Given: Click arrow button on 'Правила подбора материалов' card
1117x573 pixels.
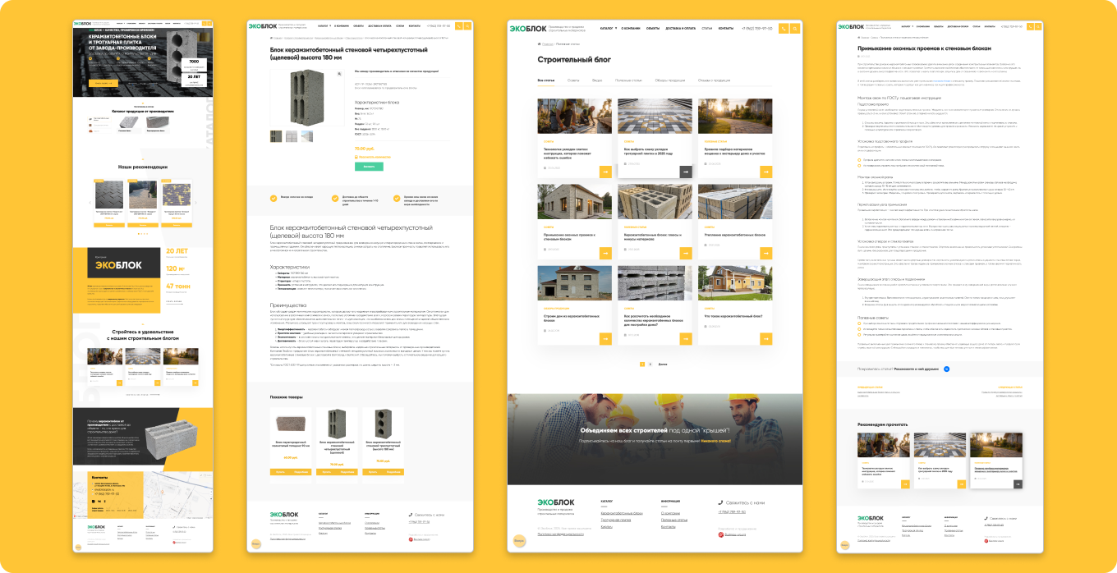Looking at the screenshot, I should coord(766,171).
